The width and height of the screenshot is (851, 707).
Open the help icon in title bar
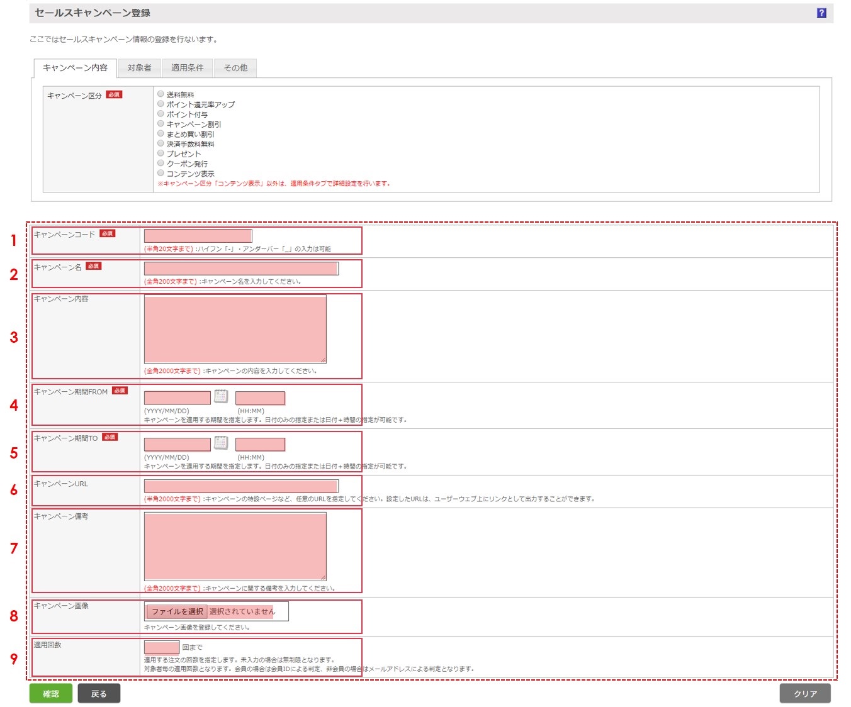821,13
